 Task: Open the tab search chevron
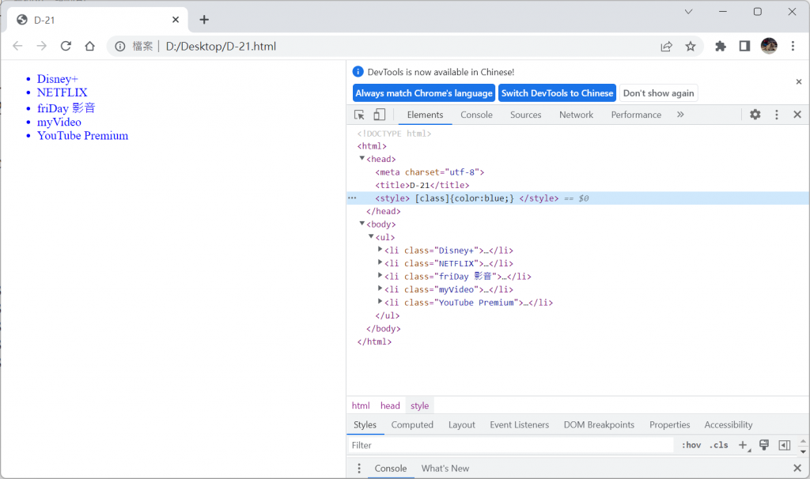tap(689, 11)
